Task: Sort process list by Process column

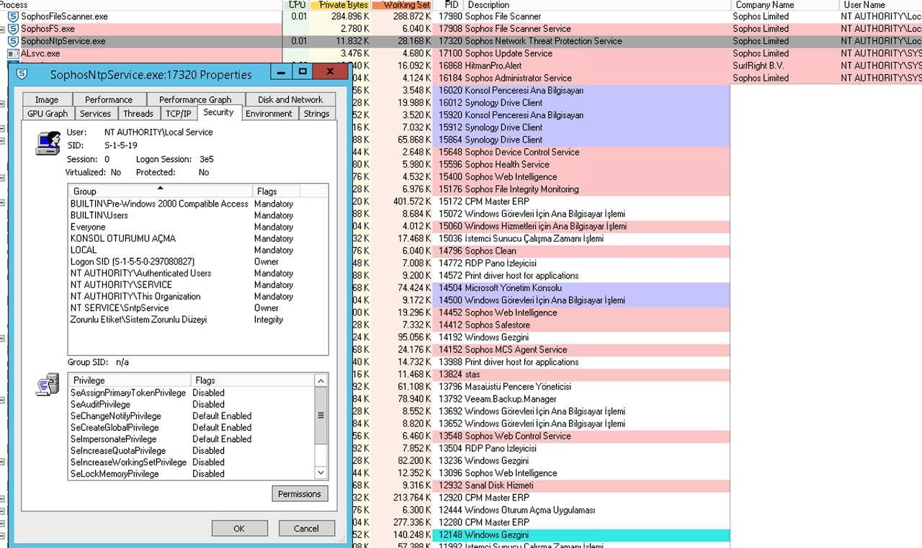Action: coord(140,5)
